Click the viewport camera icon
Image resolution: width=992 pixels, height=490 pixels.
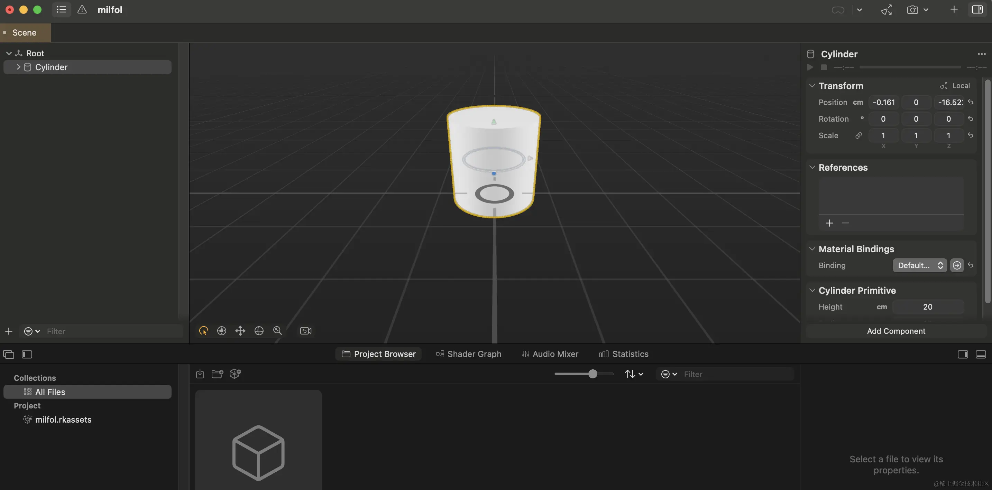point(305,331)
